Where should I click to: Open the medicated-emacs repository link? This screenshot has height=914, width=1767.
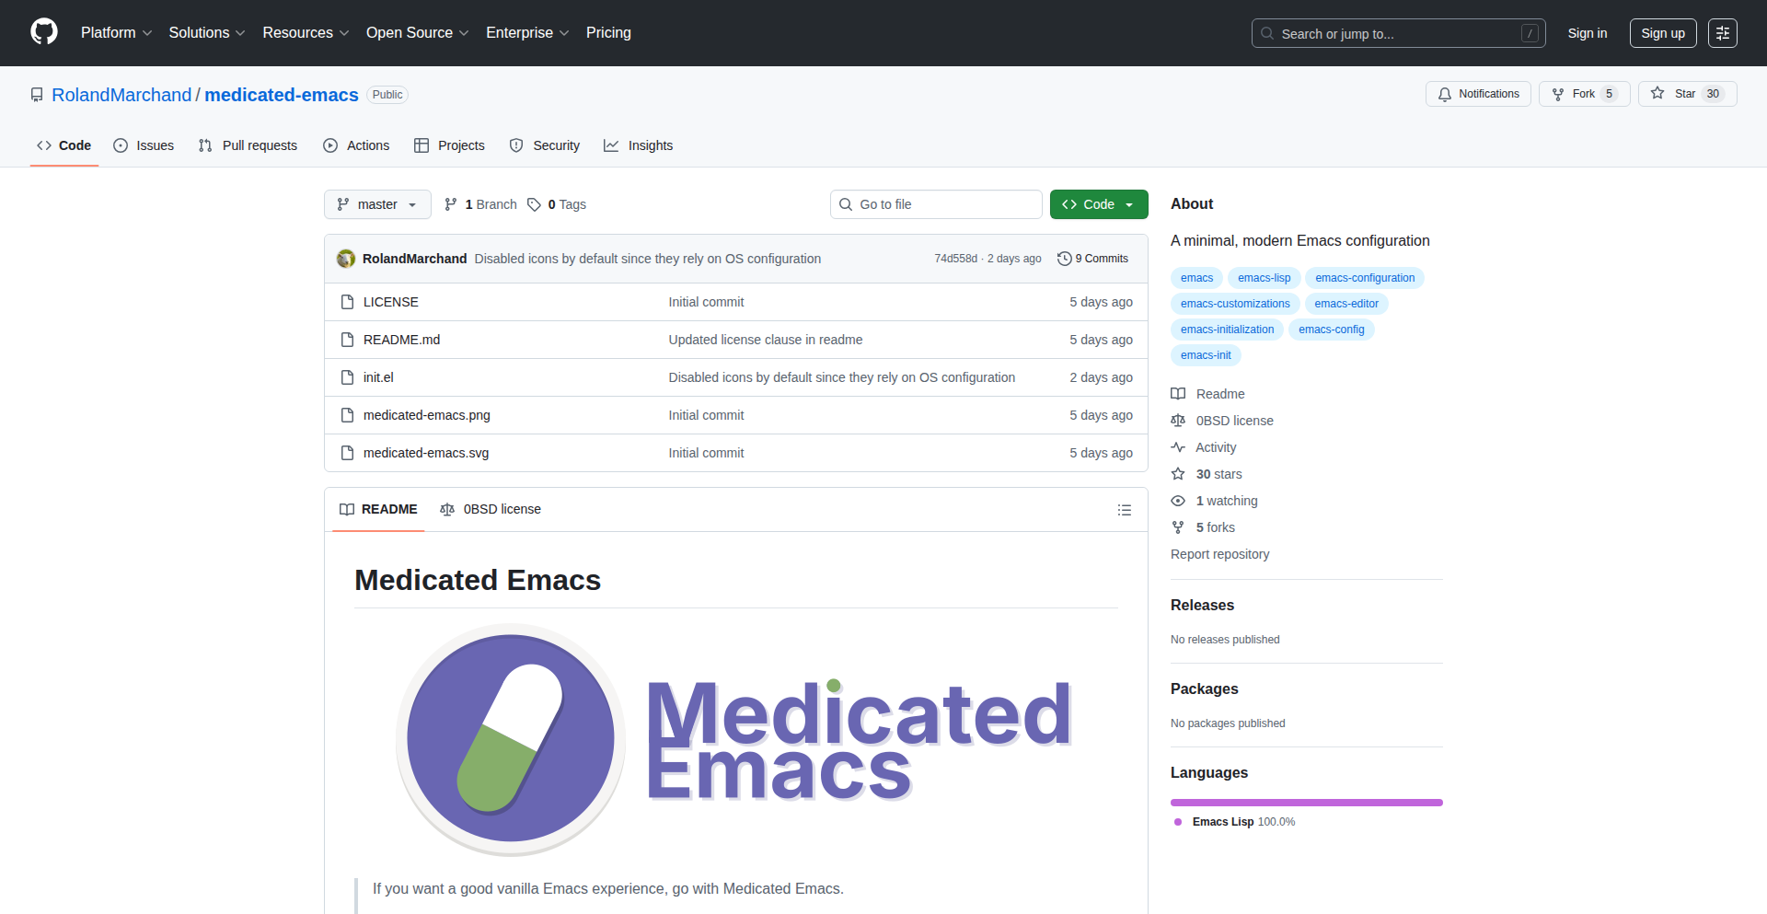pyautogui.click(x=282, y=95)
